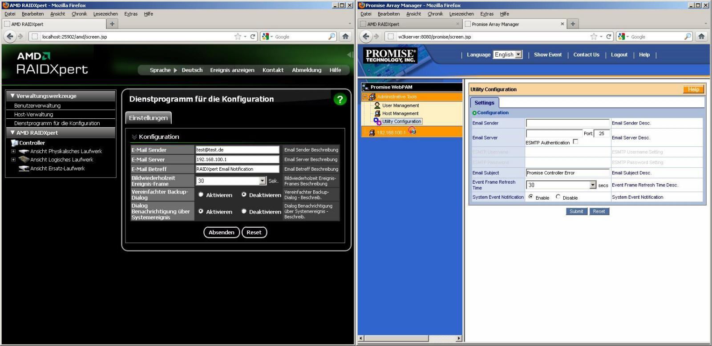Screen dimensions: 712x346
Task: Click the Submit button in Promise
Action: pos(576,211)
